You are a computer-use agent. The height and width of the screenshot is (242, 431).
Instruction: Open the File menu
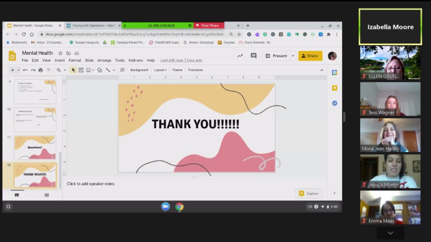point(25,60)
